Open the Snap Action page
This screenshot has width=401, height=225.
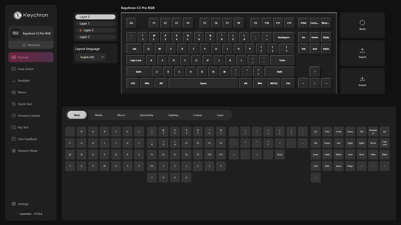tap(25, 69)
